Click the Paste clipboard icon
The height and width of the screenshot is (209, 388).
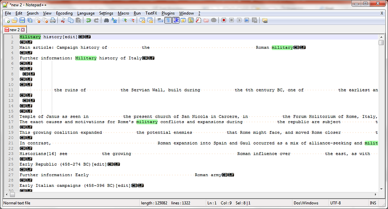78,21
